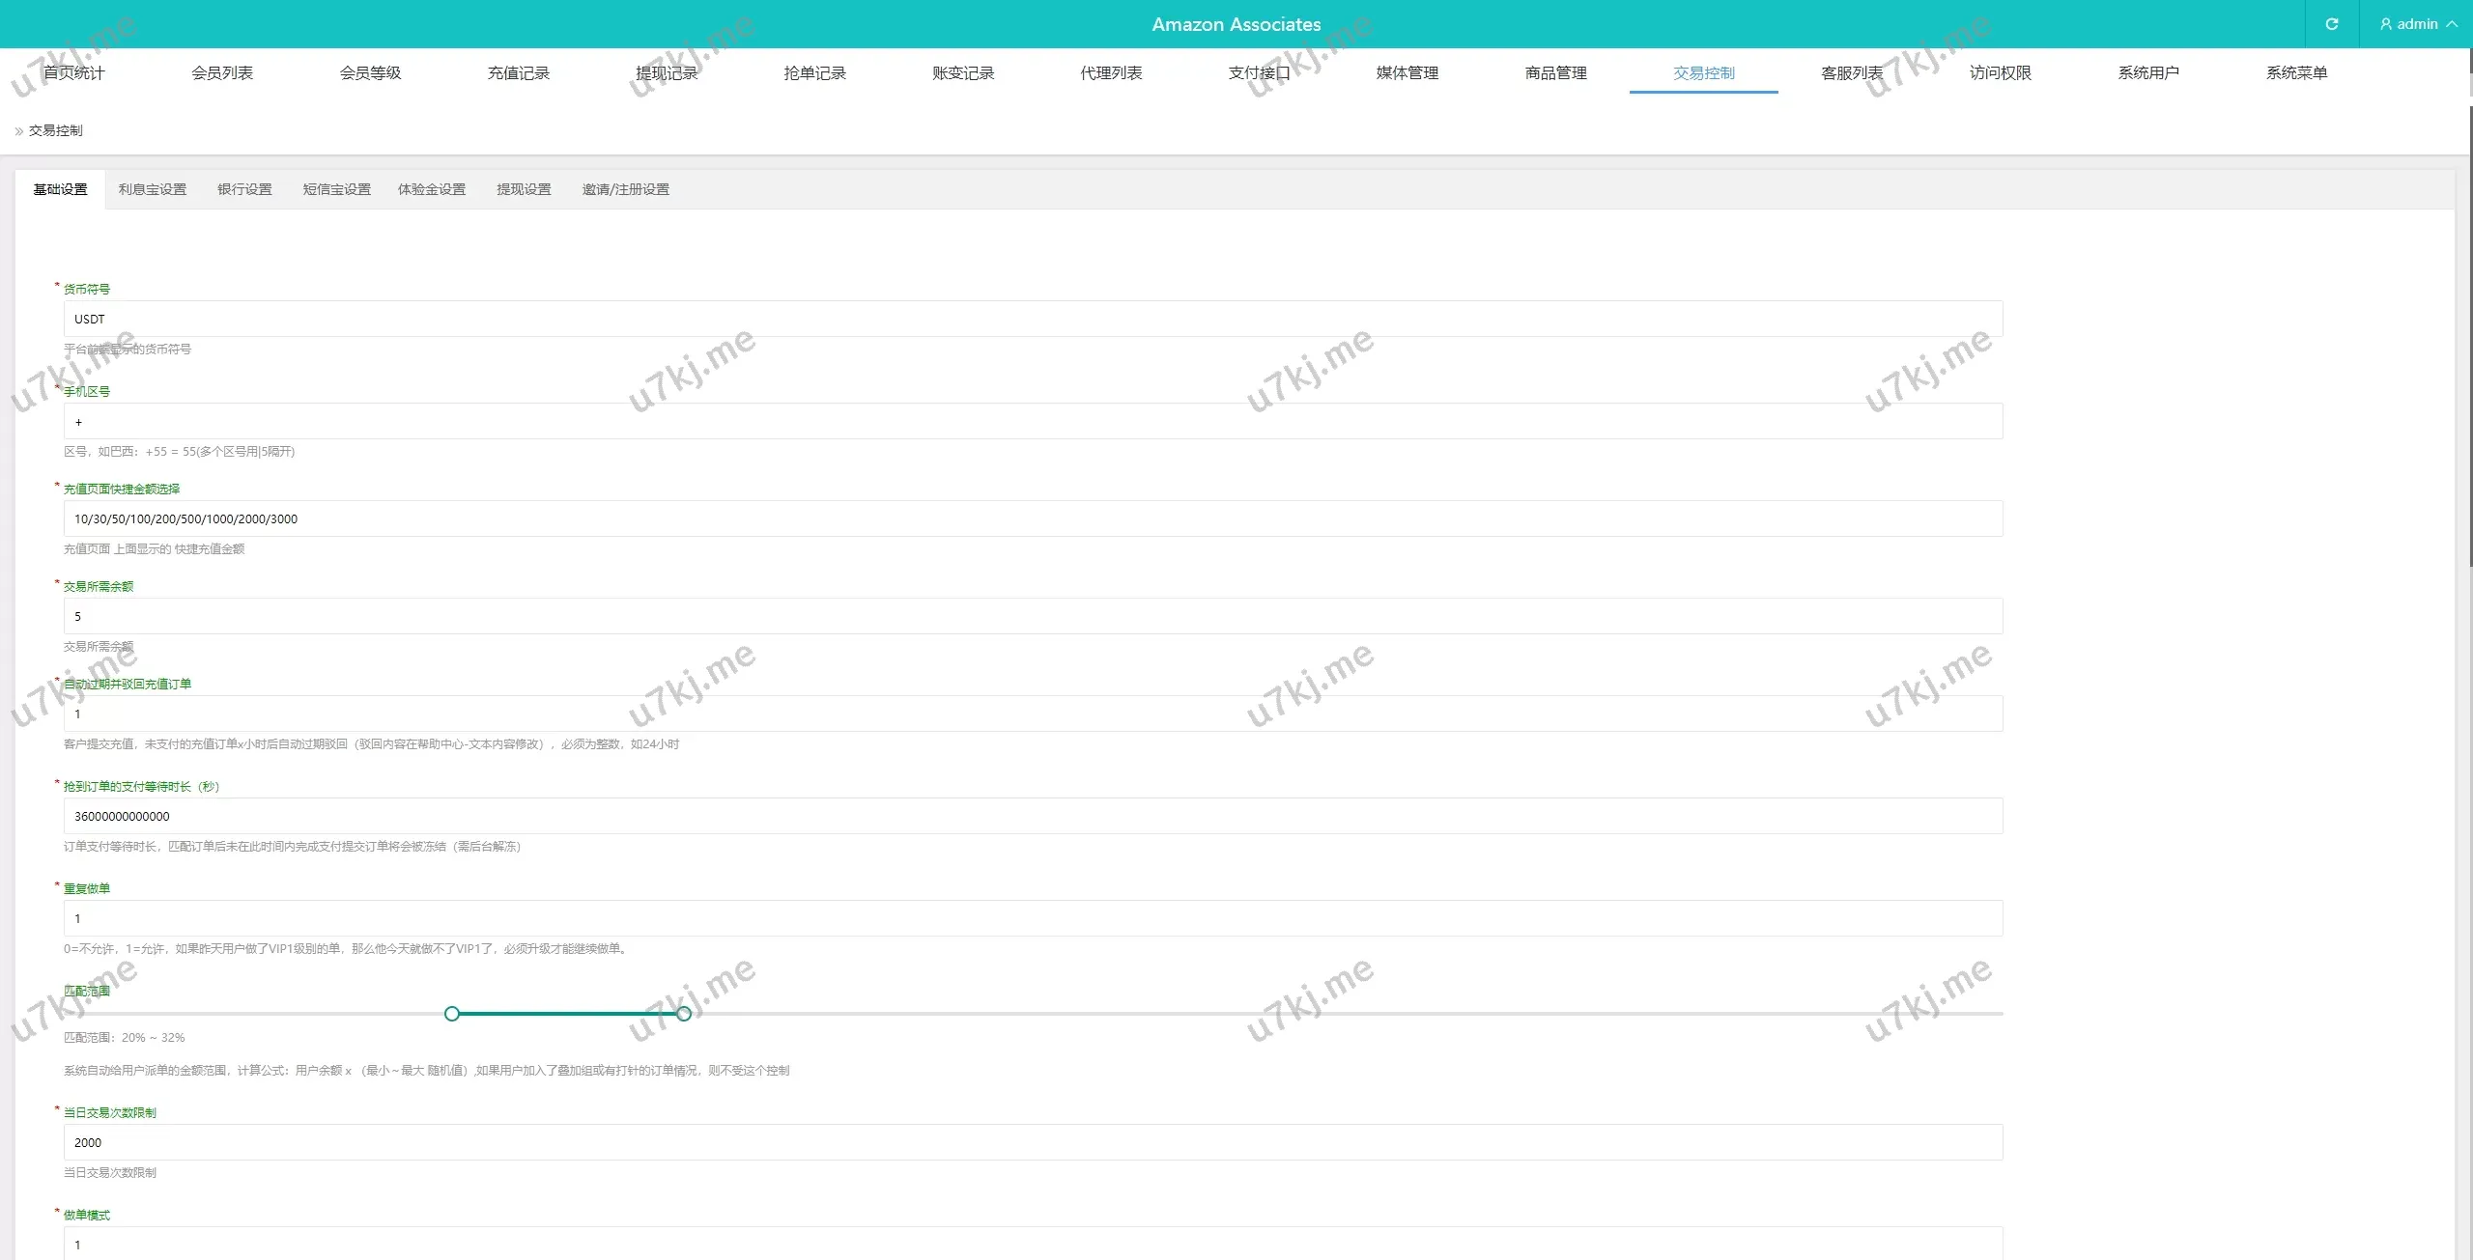Viewport: 2473px width, 1260px height.
Task: Open the 提现设置 tab
Action: 524,189
